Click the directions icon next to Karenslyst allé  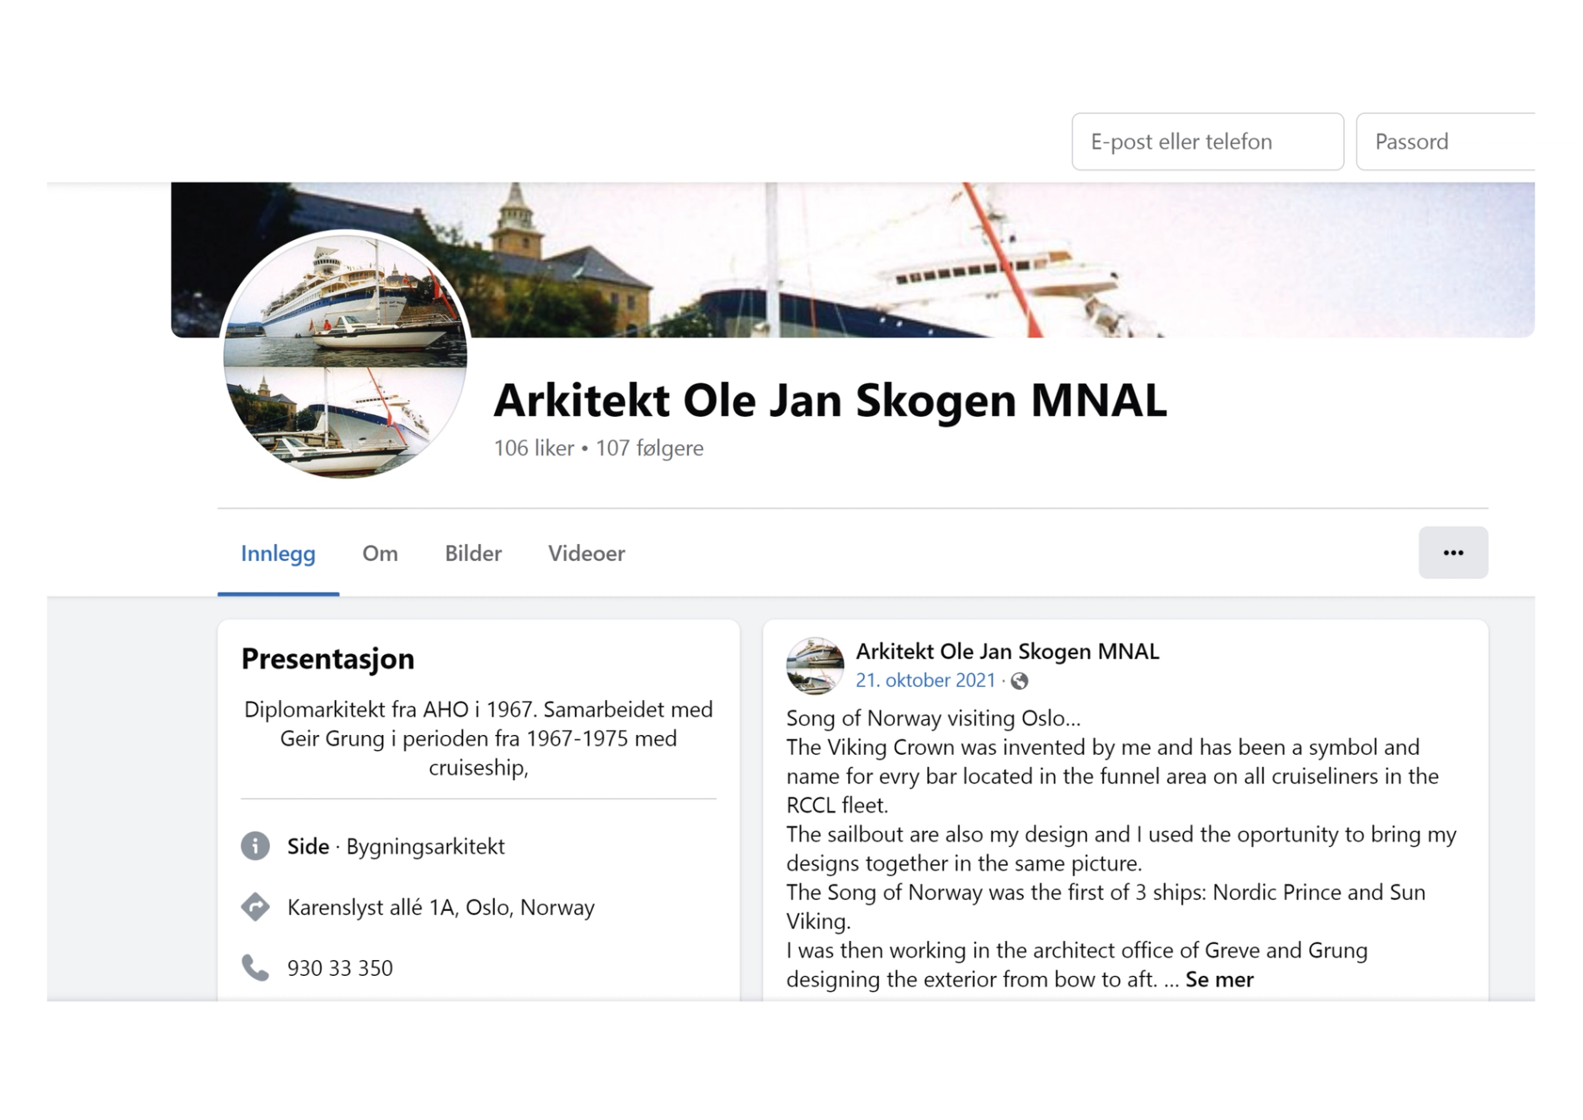(x=255, y=907)
